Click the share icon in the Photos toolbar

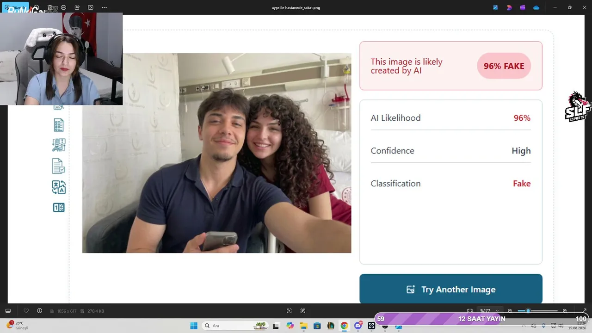[77, 7]
